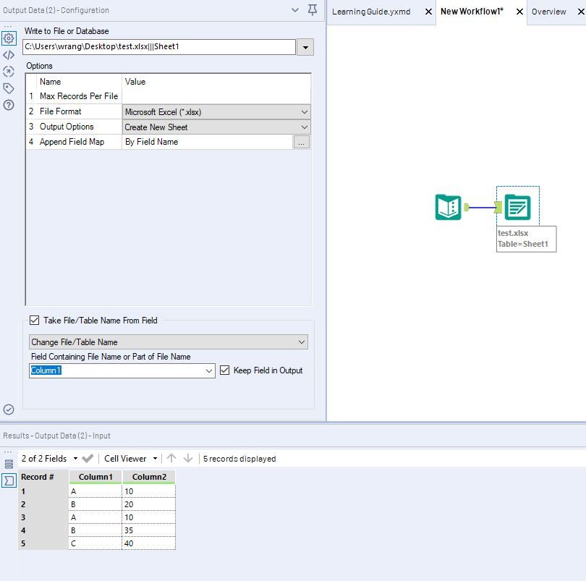The image size is (586, 581).
Task: Toggle Keep Field in Output checkbox
Action: [224, 370]
